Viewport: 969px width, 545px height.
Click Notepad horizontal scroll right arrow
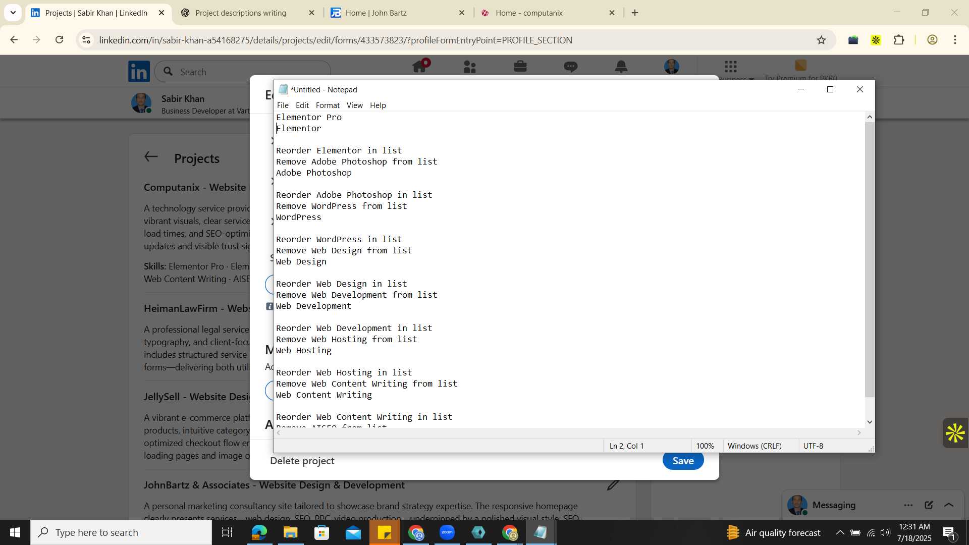click(x=859, y=433)
